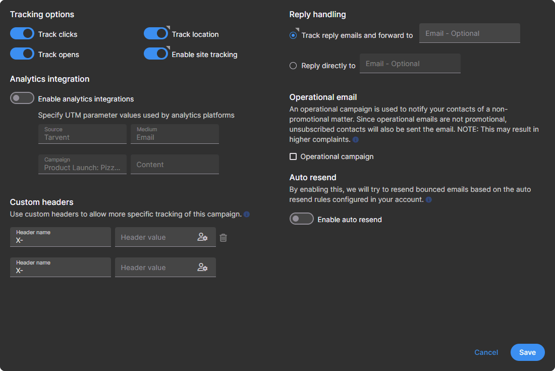
Task: Disable Track location
Action: coord(156,34)
